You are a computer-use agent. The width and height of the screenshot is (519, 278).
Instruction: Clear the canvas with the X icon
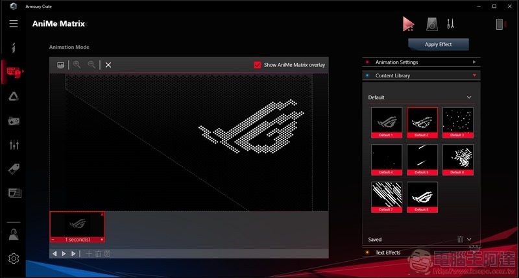point(108,65)
